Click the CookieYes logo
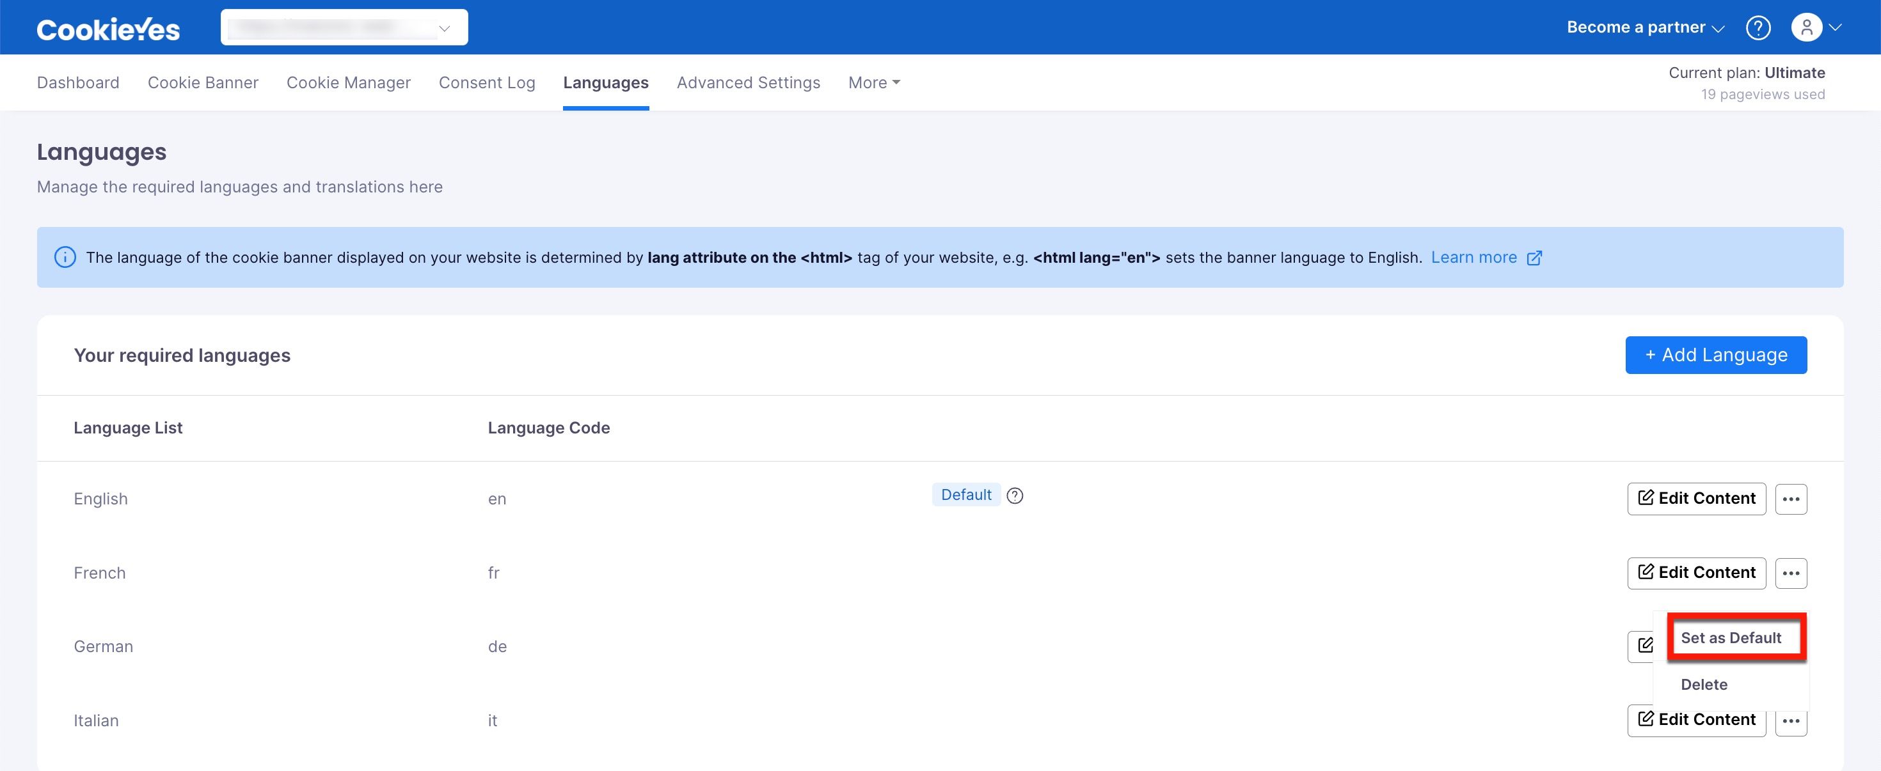Image resolution: width=1881 pixels, height=771 pixels. tap(108, 29)
